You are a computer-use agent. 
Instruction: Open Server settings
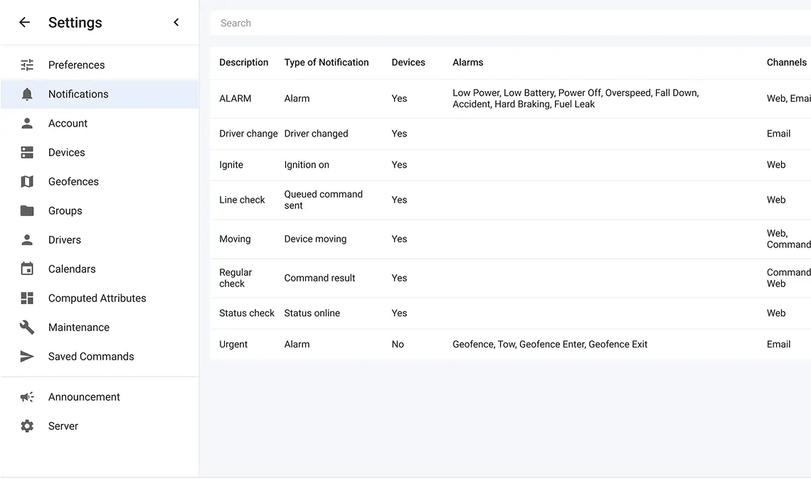coord(100,426)
